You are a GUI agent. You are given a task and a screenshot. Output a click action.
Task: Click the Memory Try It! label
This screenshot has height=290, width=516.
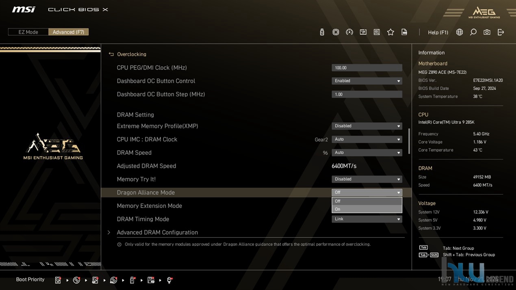tap(136, 179)
